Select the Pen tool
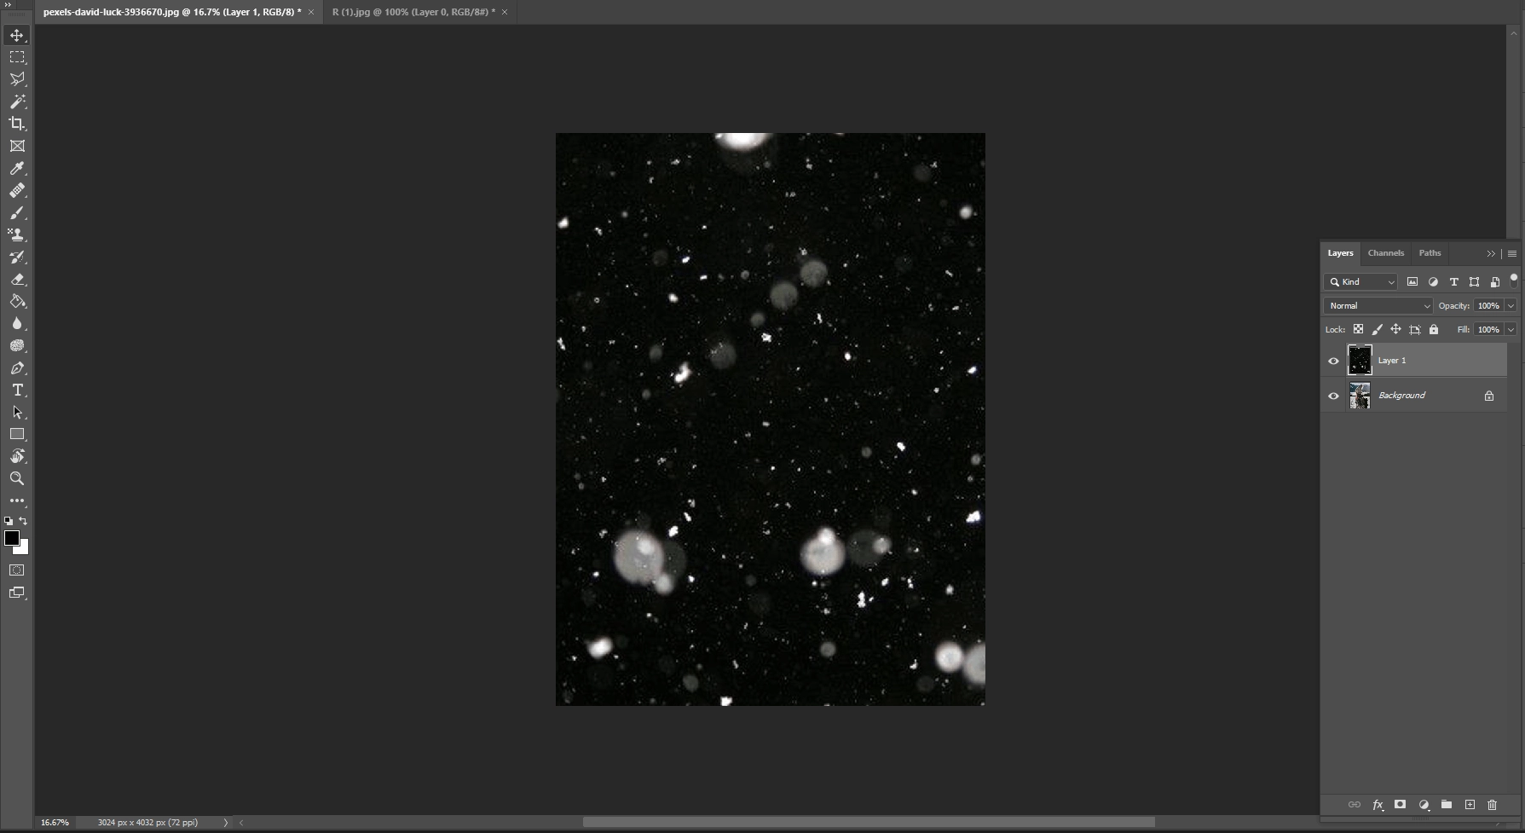 (x=17, y=367)
